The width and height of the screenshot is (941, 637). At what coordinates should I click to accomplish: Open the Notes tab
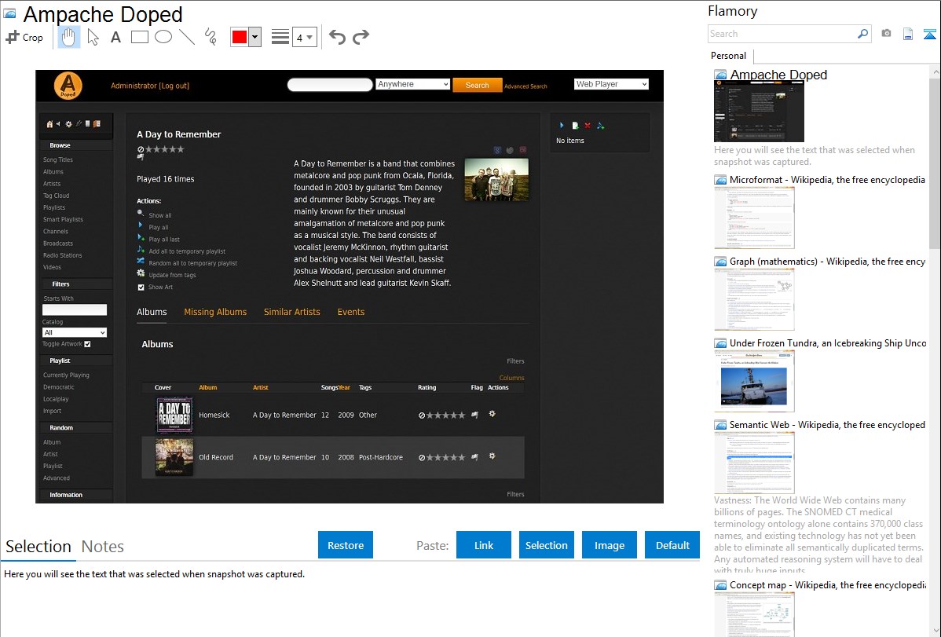point(103,547)
